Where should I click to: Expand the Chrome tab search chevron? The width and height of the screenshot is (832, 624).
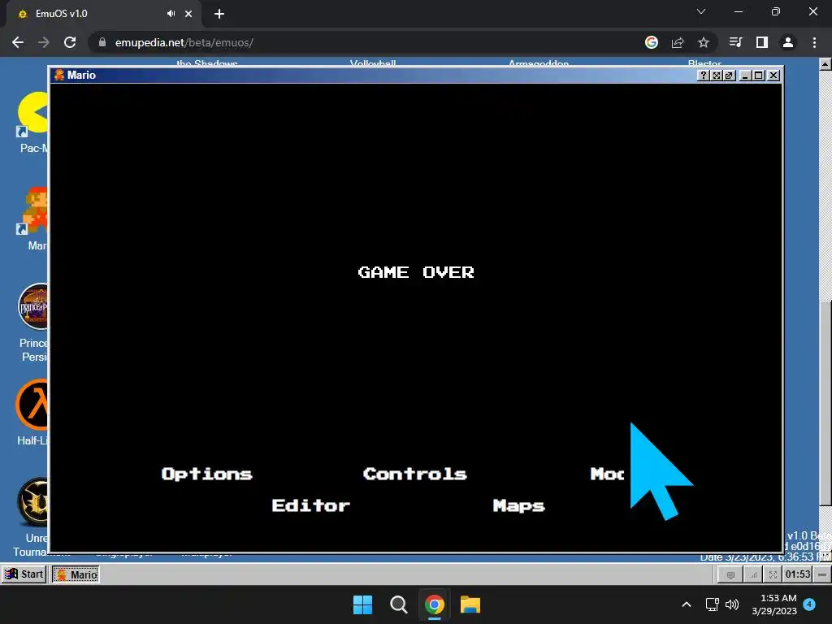pos(701,11)
